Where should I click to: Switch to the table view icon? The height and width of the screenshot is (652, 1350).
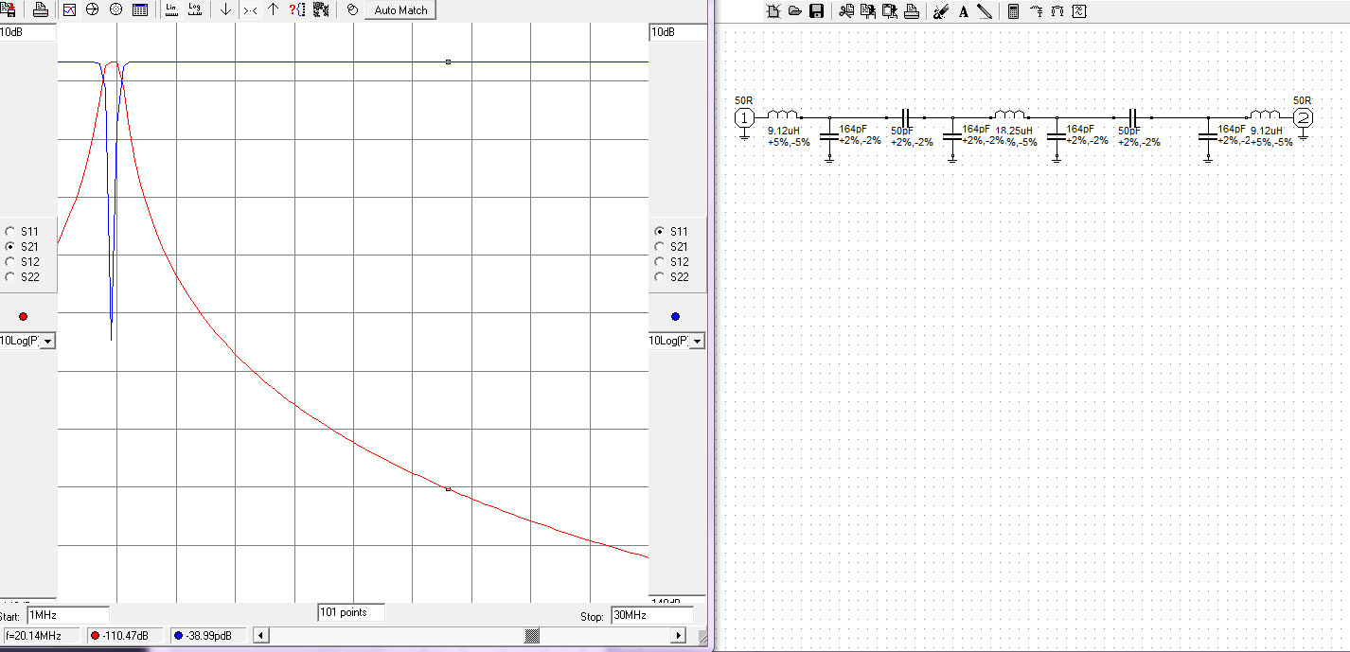tap(140, 10)
